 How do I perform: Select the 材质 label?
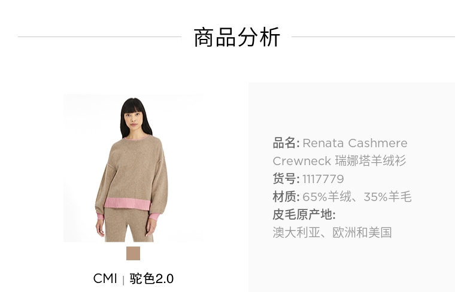pos(284,197)
